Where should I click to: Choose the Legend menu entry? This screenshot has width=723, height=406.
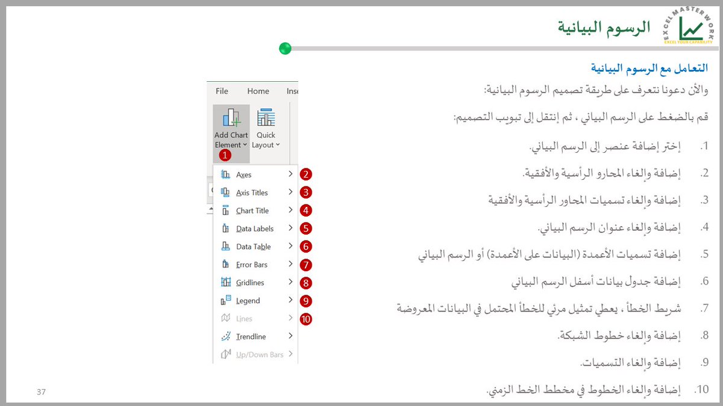[x=255, y=301]
